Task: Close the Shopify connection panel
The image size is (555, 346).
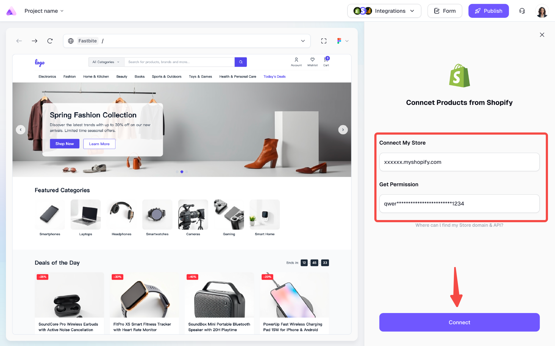Action: coord(542,35)
